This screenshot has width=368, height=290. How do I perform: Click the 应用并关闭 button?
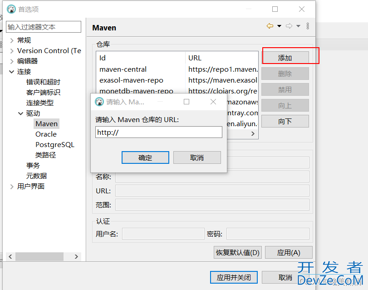click(234, 277)
